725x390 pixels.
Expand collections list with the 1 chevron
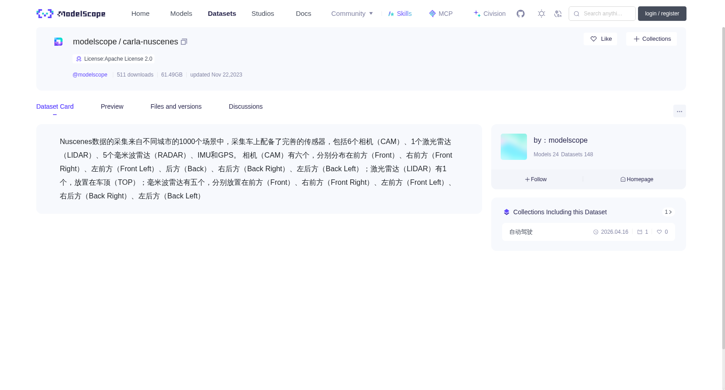point(668,212)
